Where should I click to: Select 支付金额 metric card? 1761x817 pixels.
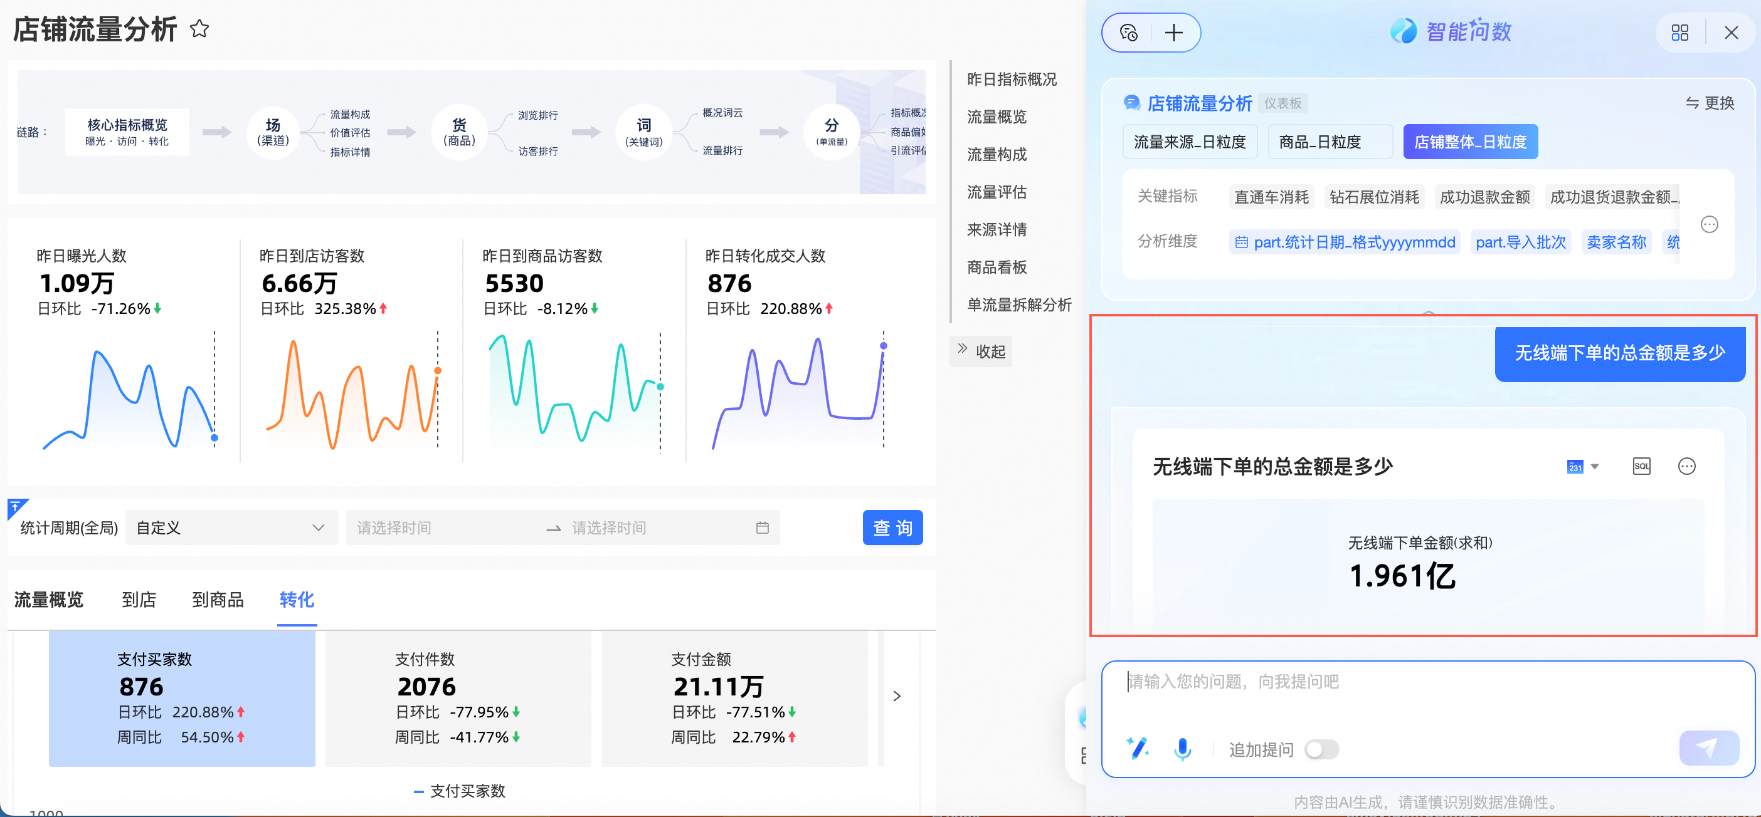point(734,698)
